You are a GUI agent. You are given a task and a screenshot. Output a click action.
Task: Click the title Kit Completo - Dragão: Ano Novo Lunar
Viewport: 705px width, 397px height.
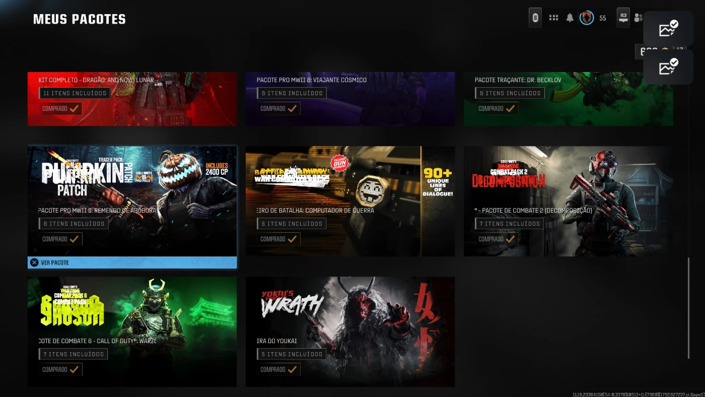96,80
